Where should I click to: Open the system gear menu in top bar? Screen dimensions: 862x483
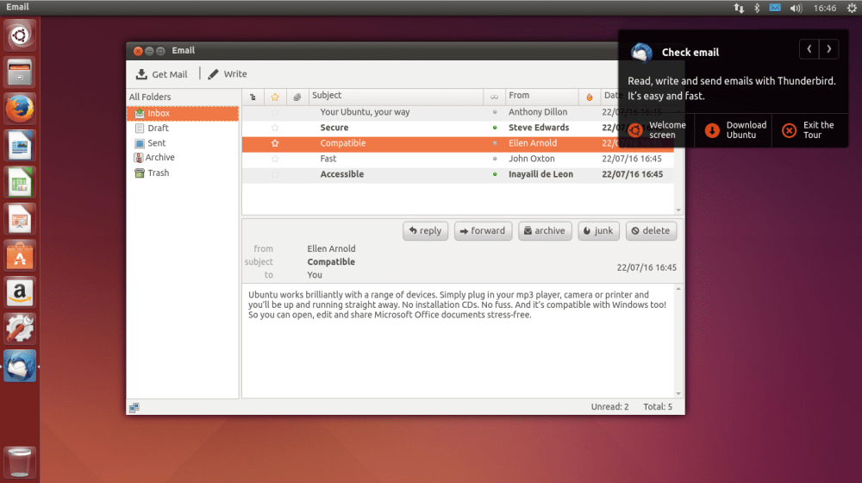pos(852,8)
